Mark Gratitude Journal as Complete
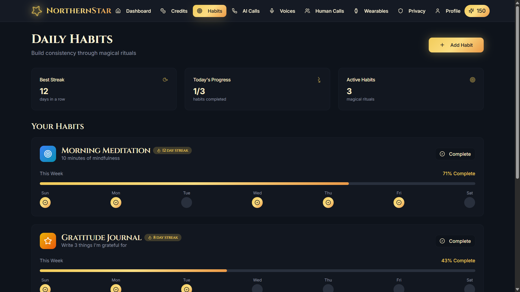The height and width of the screenshot is (292, 520). pos(455,241)
